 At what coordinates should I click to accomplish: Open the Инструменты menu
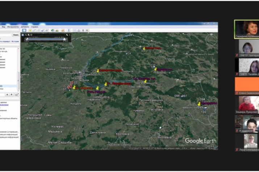(x=13, y=27)
